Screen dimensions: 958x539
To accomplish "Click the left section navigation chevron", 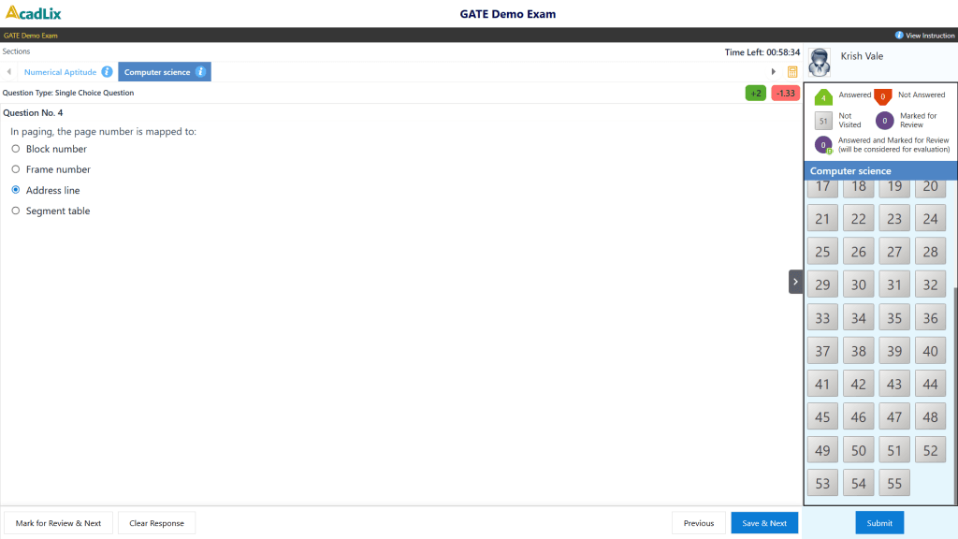I will coord(7,71).
